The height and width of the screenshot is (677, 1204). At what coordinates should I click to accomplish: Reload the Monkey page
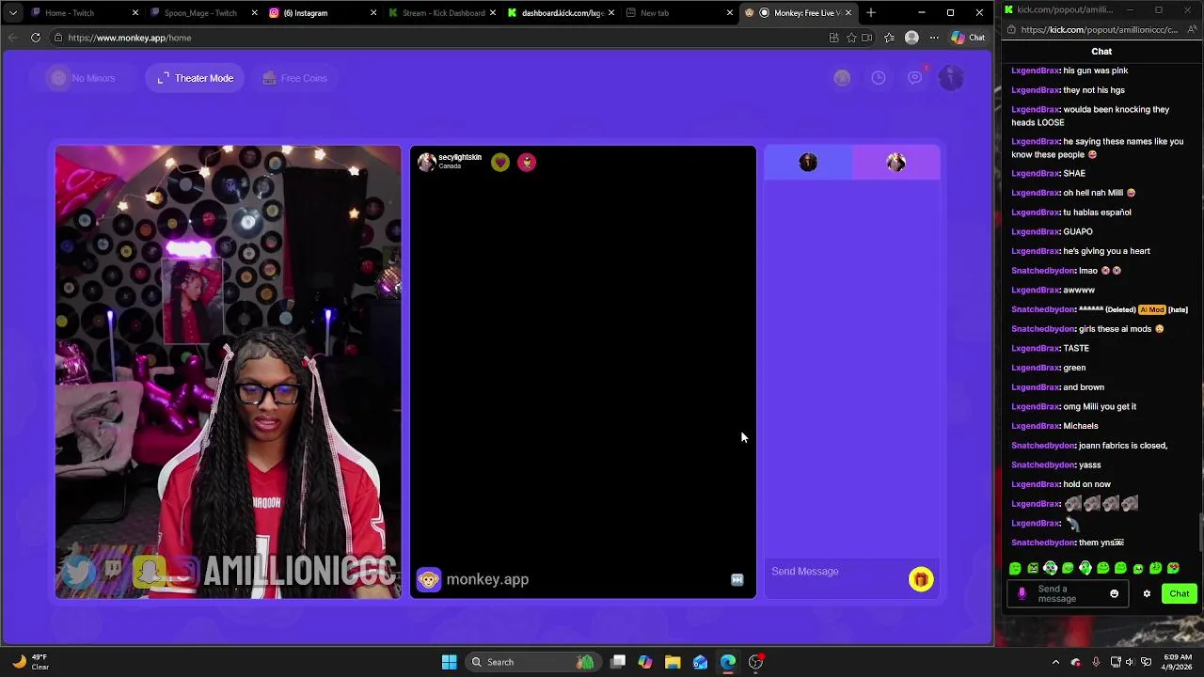(36, 38)
